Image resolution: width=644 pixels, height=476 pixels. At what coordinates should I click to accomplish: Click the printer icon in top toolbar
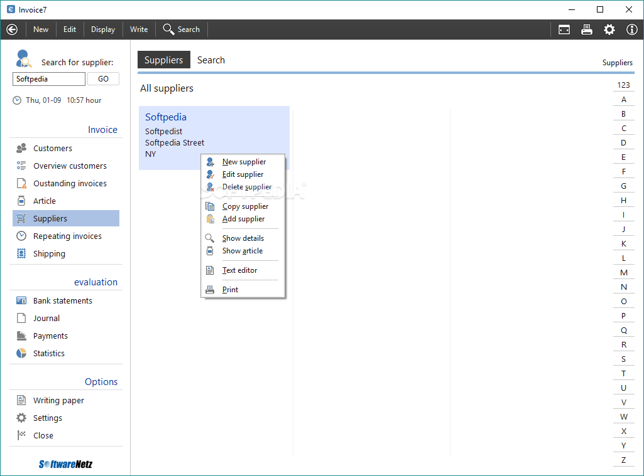click(586, 29)
